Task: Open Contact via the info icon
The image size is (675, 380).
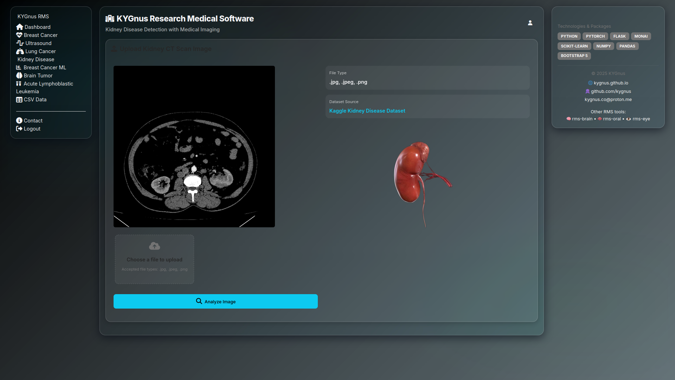Action: (x=19, y=120)
